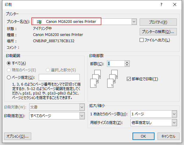Expand the 1枚あたりのページ数(H) dropdown

click(174, 114)
